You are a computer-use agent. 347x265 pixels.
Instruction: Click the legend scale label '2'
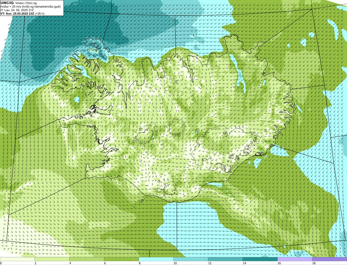[x=36, y=263]
